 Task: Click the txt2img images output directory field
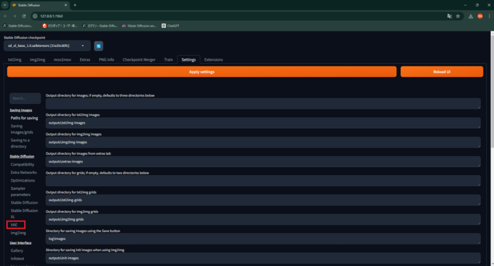(x=263, y=123)
